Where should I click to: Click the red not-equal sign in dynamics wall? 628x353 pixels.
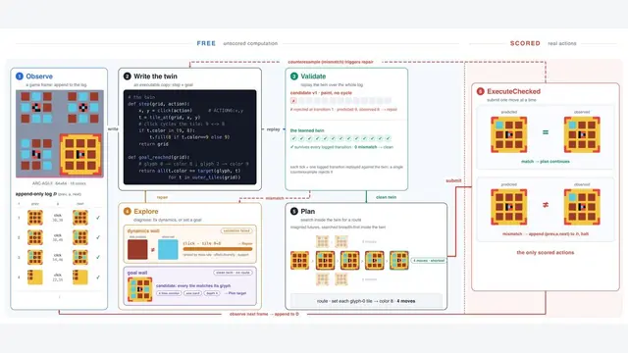coord(153,250)
